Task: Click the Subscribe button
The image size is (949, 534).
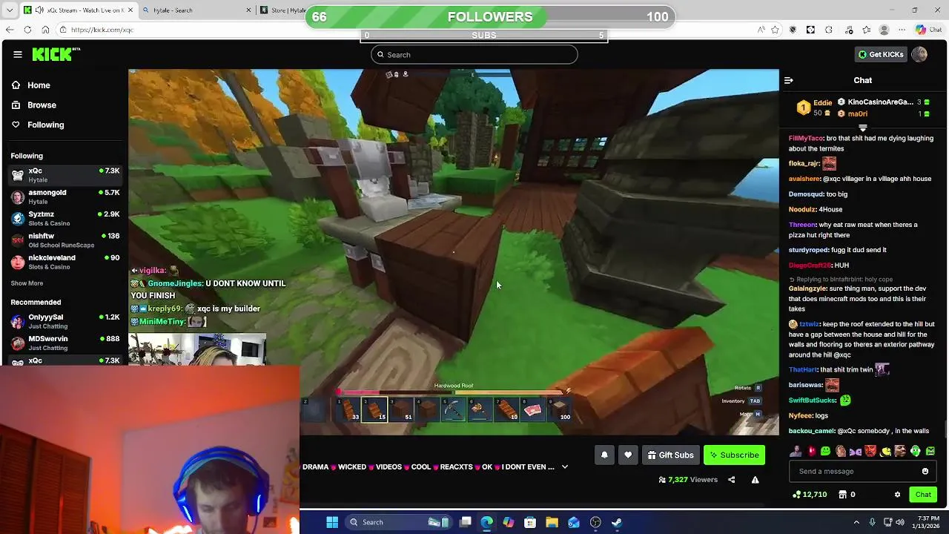Action: click(734, 455)
